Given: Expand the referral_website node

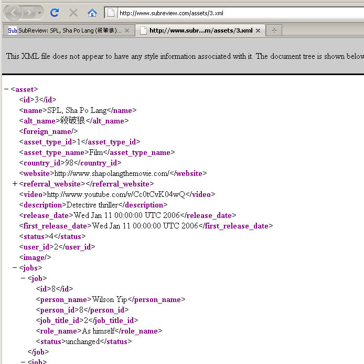Looking at the screenshot, I should pyautogui.click(x=15, y=184).
